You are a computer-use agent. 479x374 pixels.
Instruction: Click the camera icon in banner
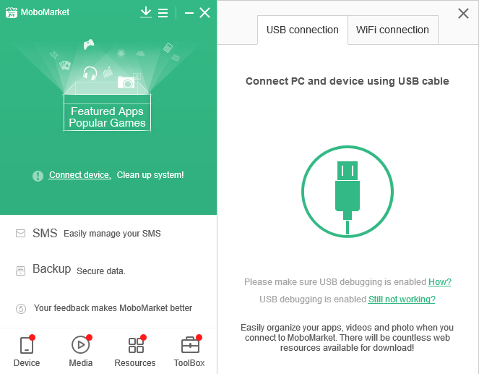pyautogui.click(x=126, y=82)
